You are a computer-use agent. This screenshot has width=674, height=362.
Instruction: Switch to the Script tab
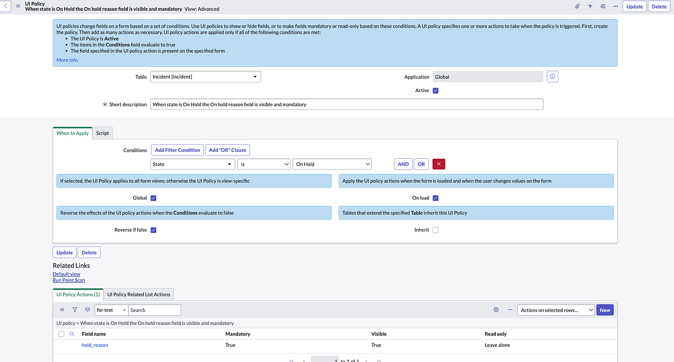(x=102, y=133)
